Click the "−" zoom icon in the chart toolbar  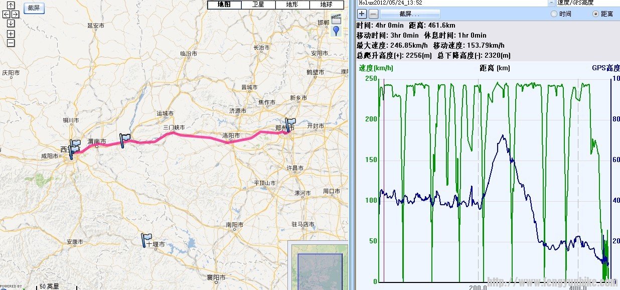click(x=373, y=14)
